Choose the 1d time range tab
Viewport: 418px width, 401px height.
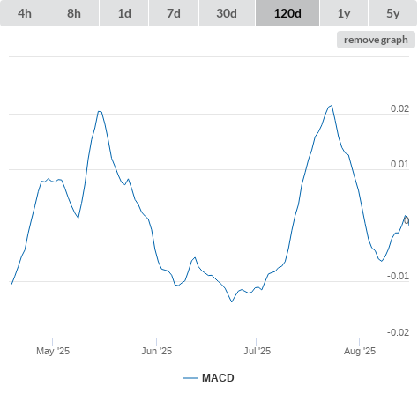124,13
